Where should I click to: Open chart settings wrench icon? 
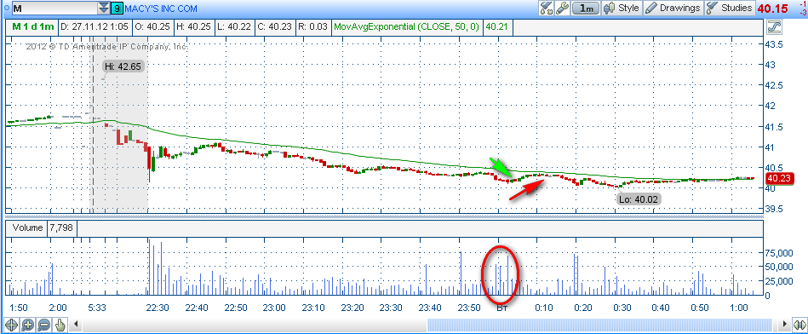tap(562, 8)
